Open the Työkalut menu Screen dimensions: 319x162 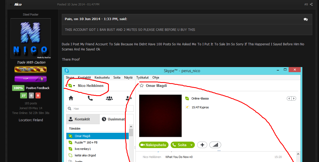point(142,77)
